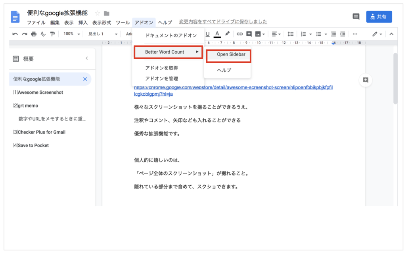406x258 pixels.
Task: Click the paint format icon
Action: coord(52,34)
